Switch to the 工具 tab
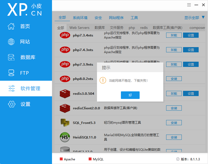 tap(134, 18)
